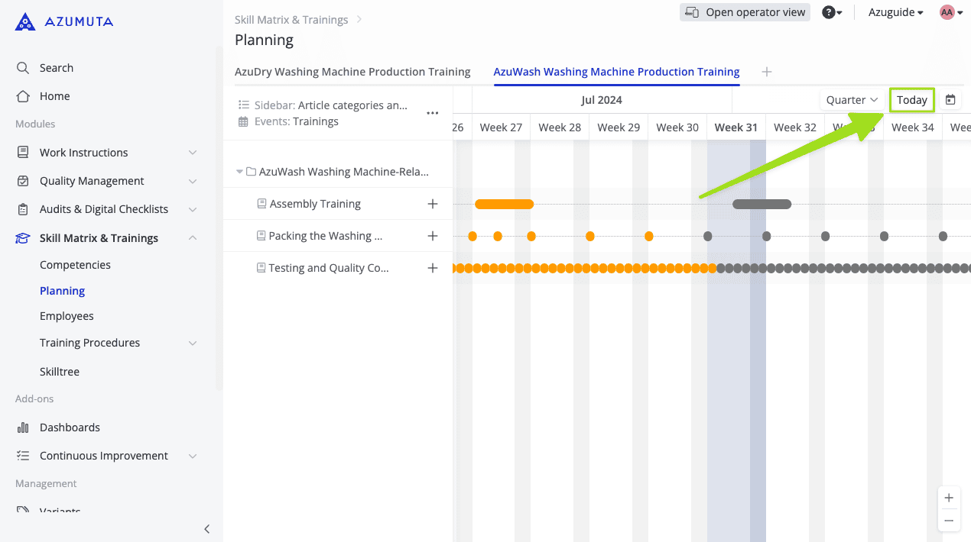Viewport: 971px width, 542px height.
Task: Add event to Testing and Quality row
Action: coord(433,268)
